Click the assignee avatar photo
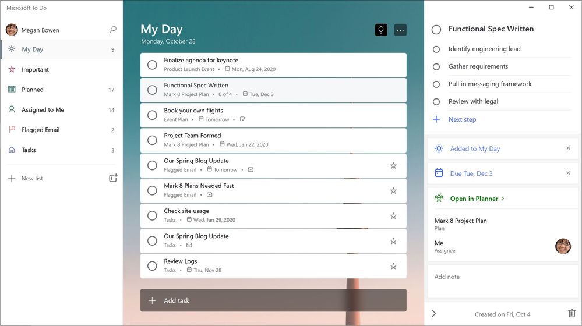This screenshot has height=326, width=582. [563, 246]
